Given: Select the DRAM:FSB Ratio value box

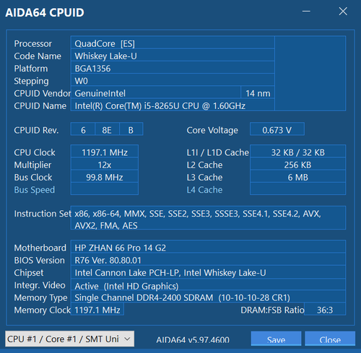Looking at the screenshot, I should (325, 310).
